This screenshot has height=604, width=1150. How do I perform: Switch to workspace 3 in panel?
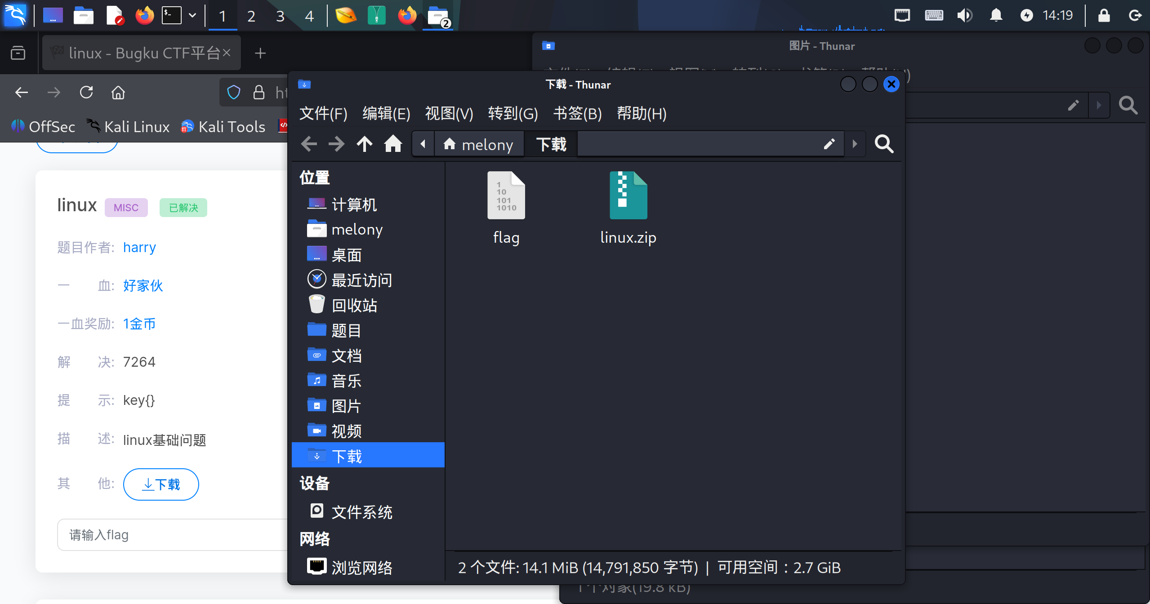pos(280,16)
